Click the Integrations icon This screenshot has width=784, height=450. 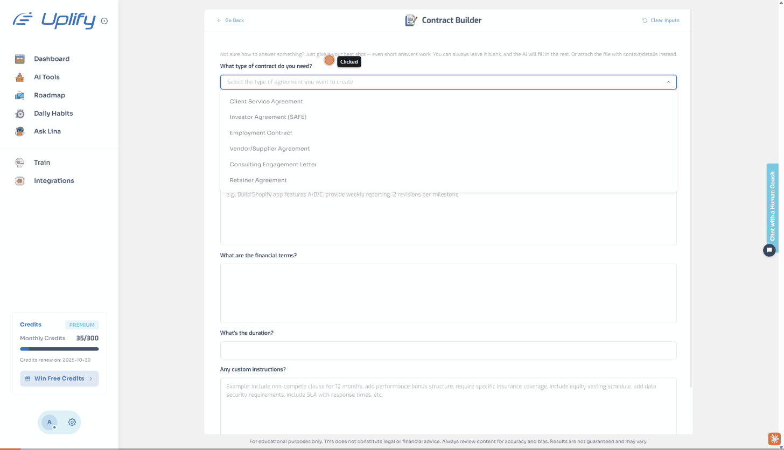pyautogui.click(x=20, y=181)
